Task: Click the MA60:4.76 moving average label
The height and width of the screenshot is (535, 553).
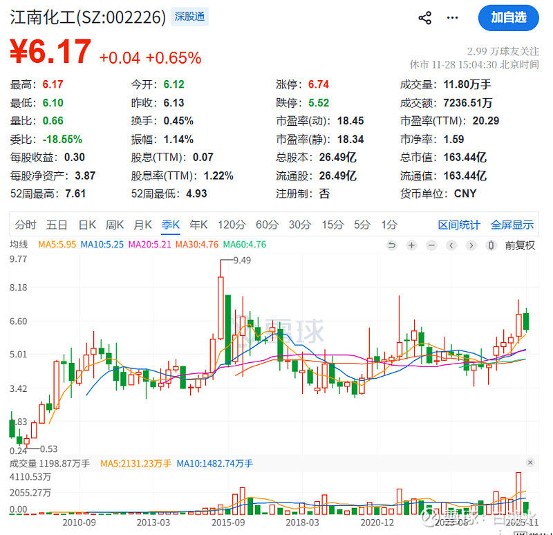Action: [x=245, y=245]
